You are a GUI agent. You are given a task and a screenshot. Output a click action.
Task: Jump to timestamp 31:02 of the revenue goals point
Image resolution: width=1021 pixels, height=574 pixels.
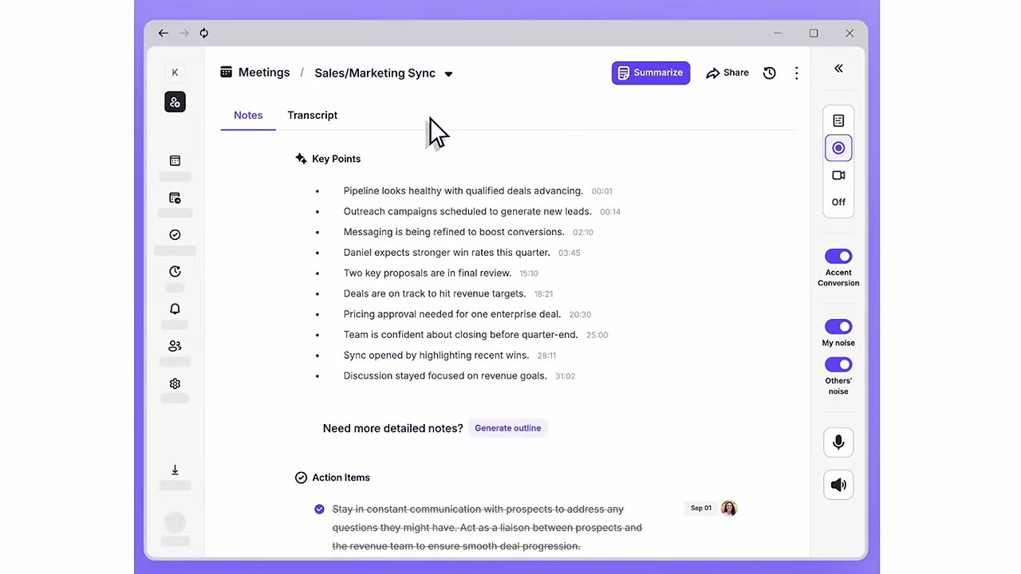565,376
